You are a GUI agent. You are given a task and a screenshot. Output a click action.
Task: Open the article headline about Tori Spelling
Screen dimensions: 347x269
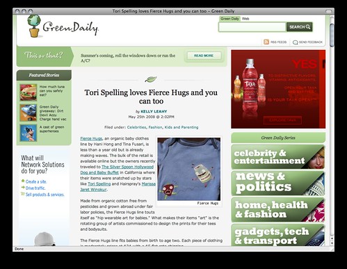coord(151,97)
